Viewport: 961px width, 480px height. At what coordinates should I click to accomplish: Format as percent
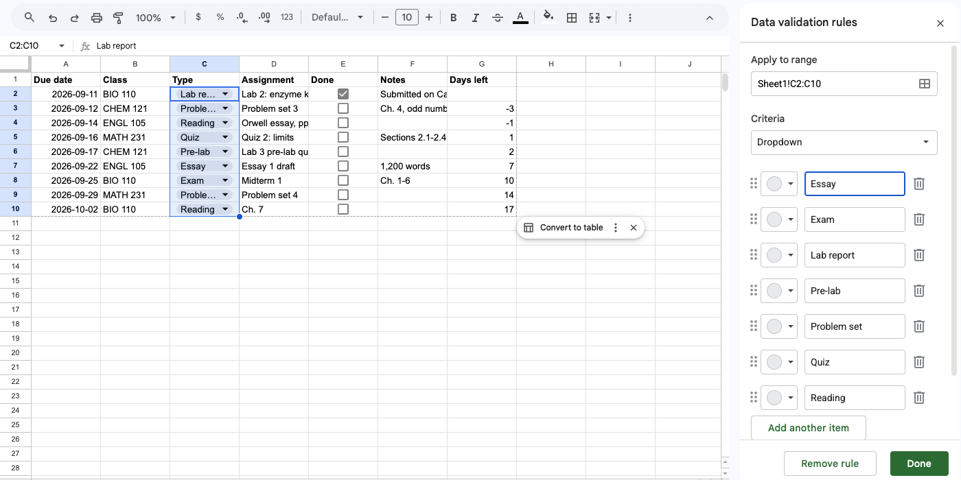(220, 17)
